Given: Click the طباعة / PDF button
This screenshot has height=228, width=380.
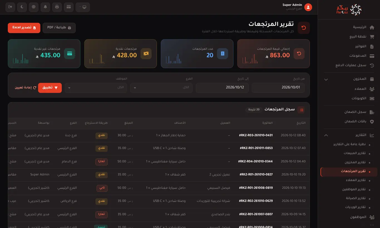Looking at the screenshot, I should click(x=59, y=28).
